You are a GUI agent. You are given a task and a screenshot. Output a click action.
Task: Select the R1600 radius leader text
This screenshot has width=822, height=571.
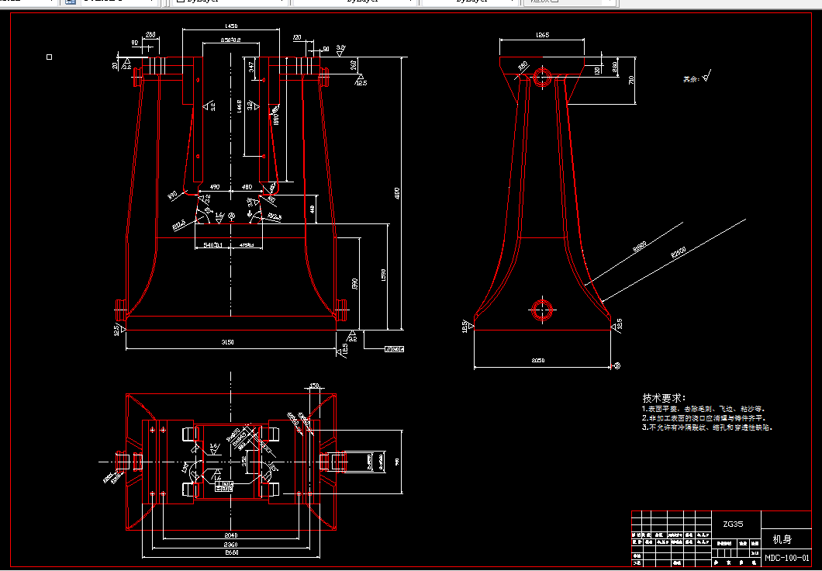point(640,247)
